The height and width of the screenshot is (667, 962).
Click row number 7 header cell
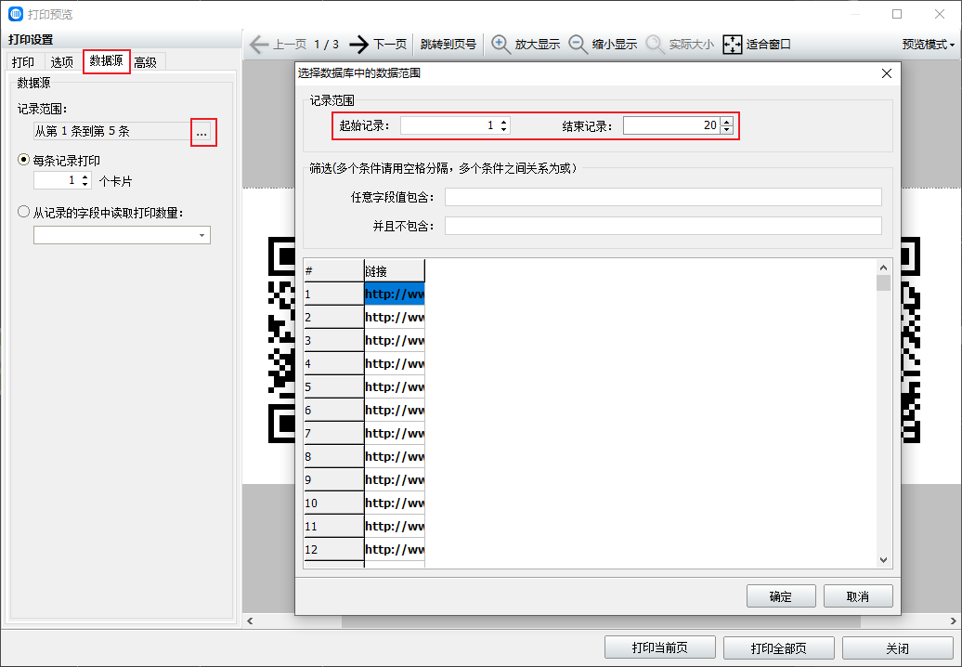[333, 433]
